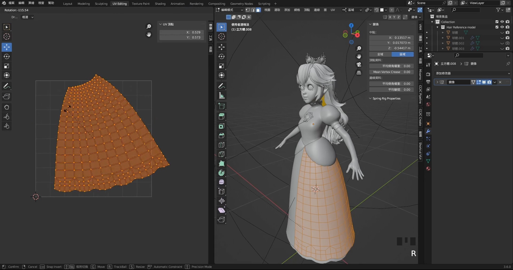Image resolution: width=513 pixels, height=270 pixels.
Task: Select the Smooth vertices tool
Action: click(x=222, y=182)
